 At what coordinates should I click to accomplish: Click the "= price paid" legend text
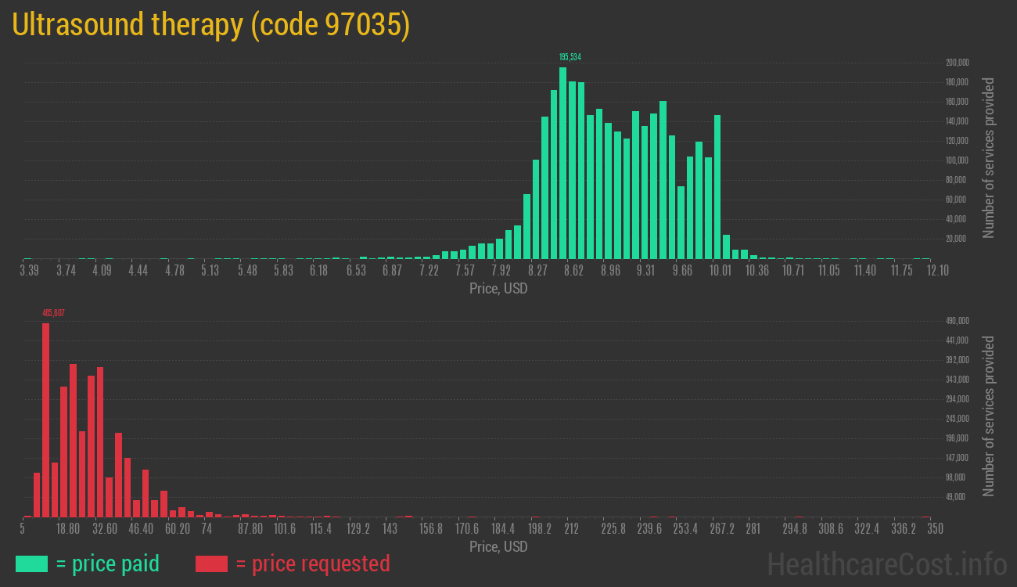click(107, 564)
